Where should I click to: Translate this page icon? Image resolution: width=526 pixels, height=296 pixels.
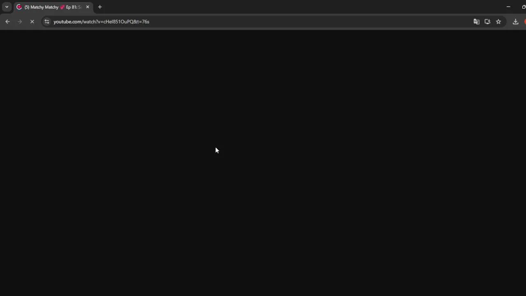coord(476,21)
